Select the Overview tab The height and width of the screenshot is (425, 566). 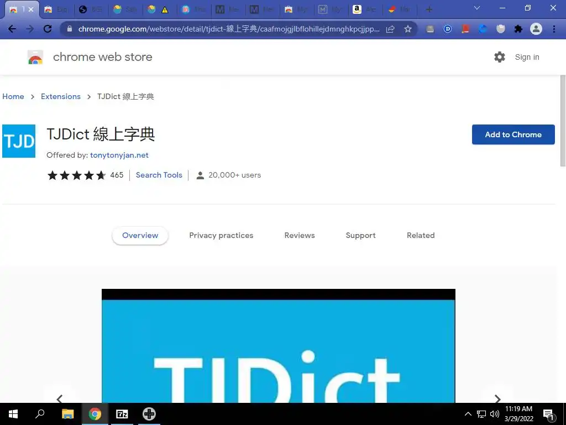(140, 235)
